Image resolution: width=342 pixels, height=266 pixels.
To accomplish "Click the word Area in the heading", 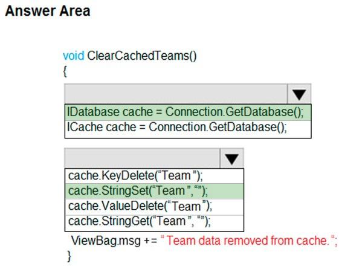I will click(74, 11).
